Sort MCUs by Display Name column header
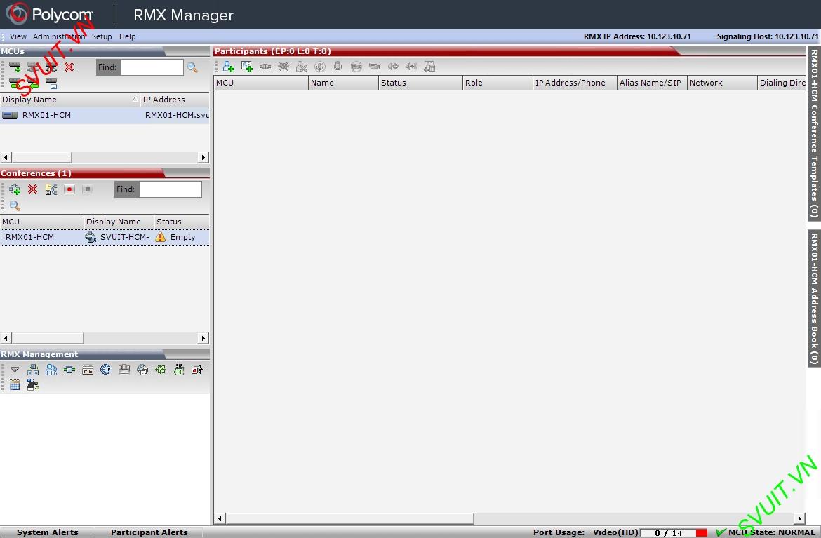The image size is (821, 538). [x=69, y=100]
